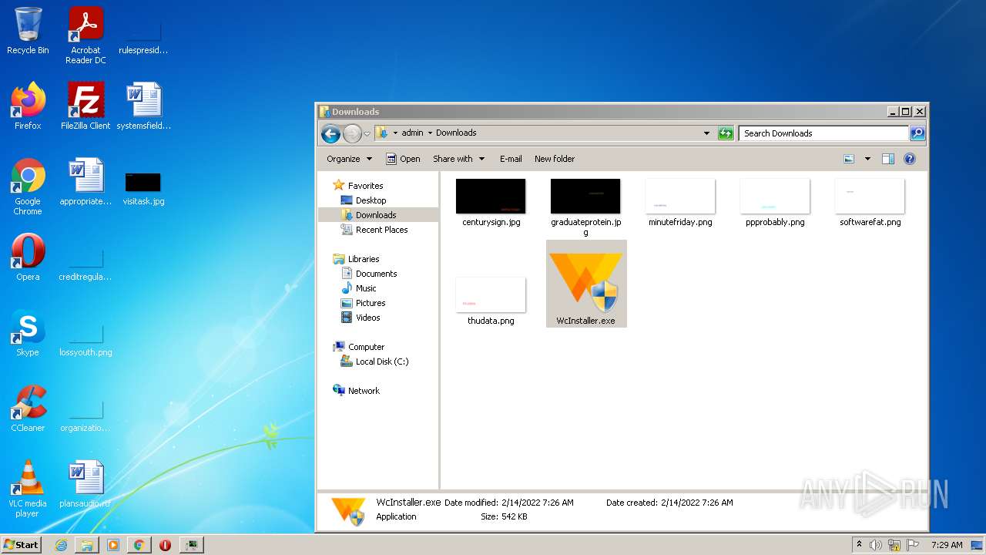The width and height of the screenshot is (986, 555).
Task: Select the minutefriday.png file
Action: 680,202
